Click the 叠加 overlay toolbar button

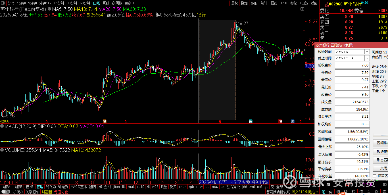tap(244, 3)
